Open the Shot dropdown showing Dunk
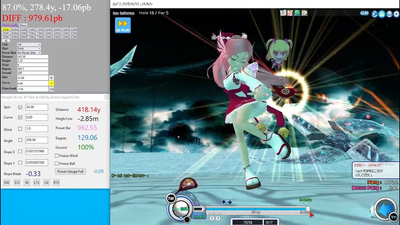This screenshot has height=225, width=400. click(29, 48)
